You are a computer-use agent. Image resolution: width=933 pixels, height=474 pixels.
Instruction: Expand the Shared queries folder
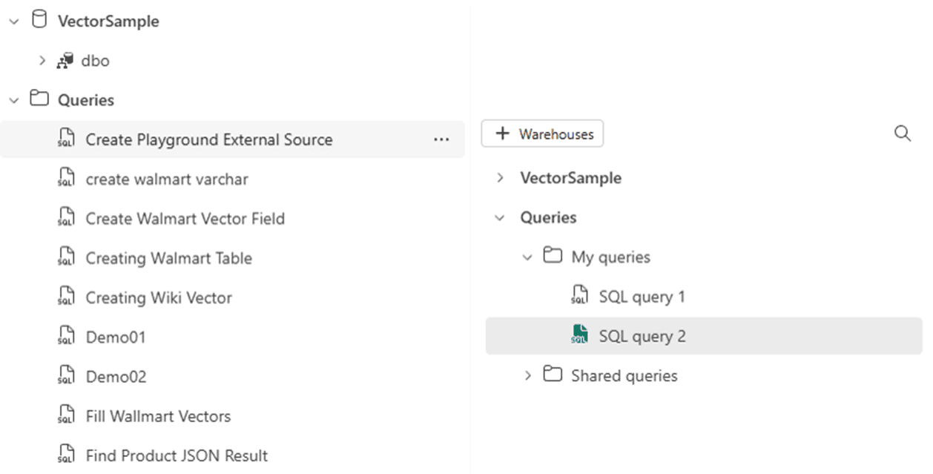pos(527,375)
